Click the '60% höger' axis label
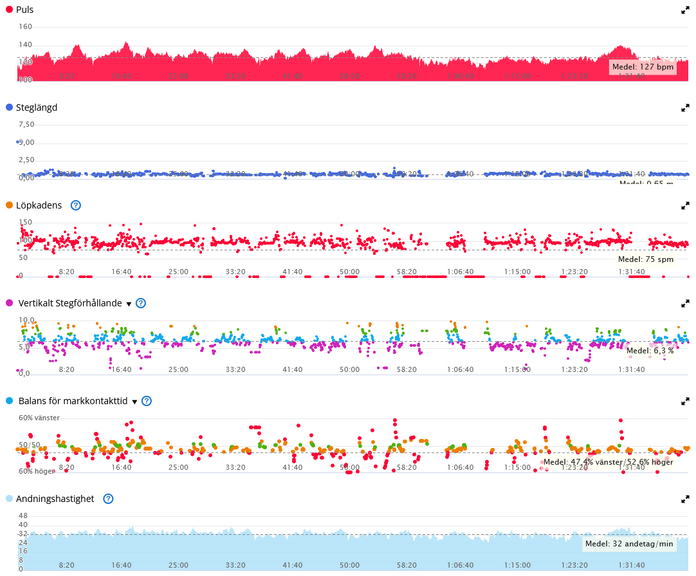 point(37,471)
